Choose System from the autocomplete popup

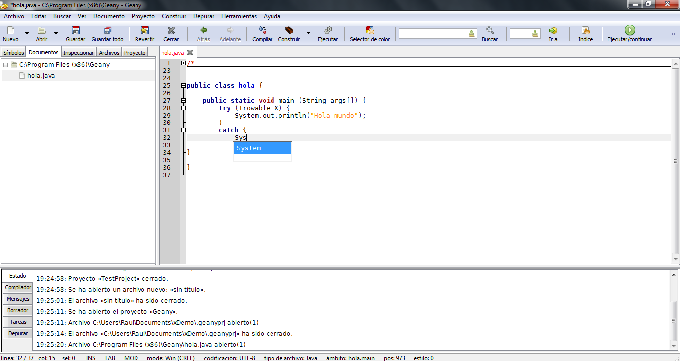click(262, 148)
